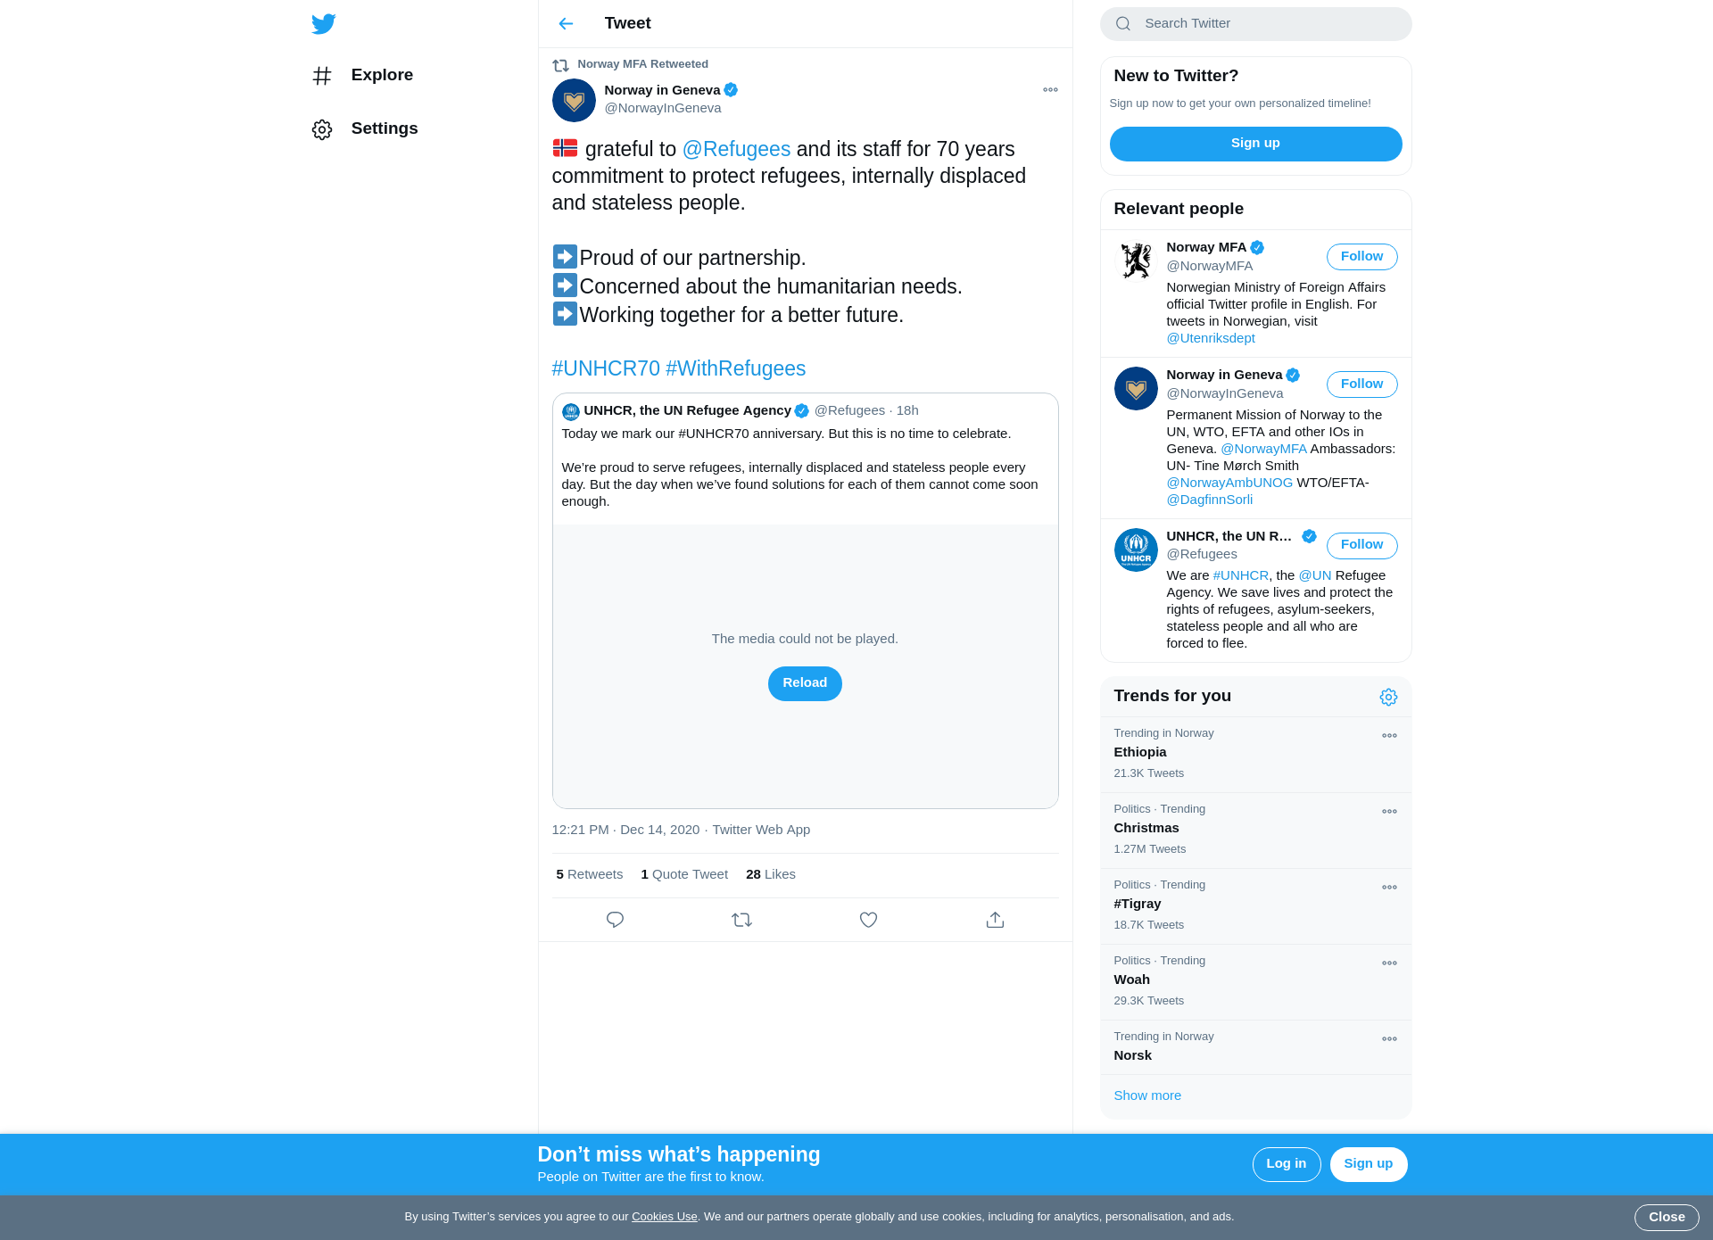The image size is (1713, 1240).
Task: Click the share tweet icon
Action: point(995,920)
